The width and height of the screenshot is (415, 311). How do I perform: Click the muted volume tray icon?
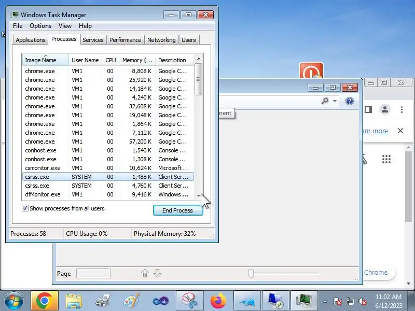point(362,301)
